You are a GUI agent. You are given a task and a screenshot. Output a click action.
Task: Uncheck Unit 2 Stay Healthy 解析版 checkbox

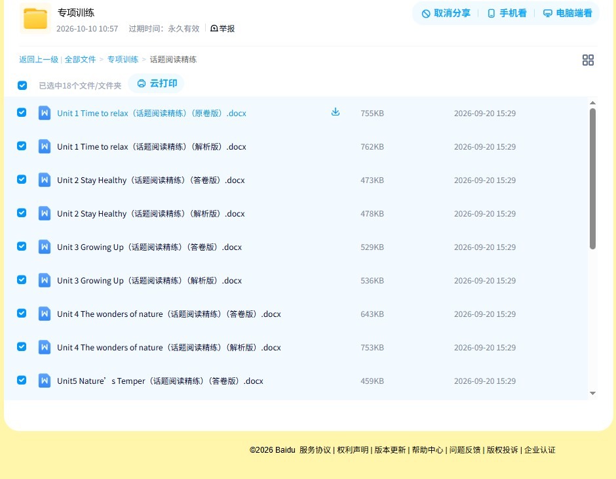pos(22,213)
